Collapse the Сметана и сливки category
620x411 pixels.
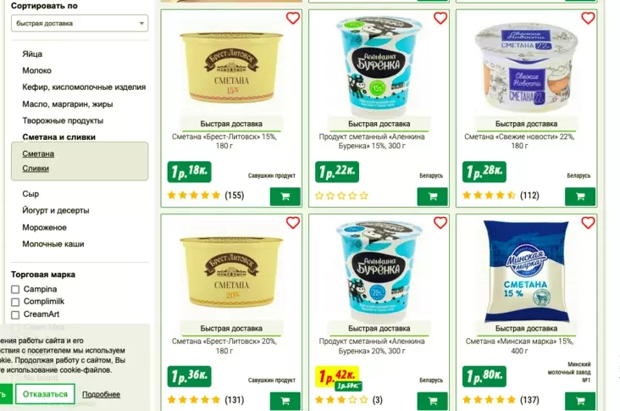click(59, 137)
